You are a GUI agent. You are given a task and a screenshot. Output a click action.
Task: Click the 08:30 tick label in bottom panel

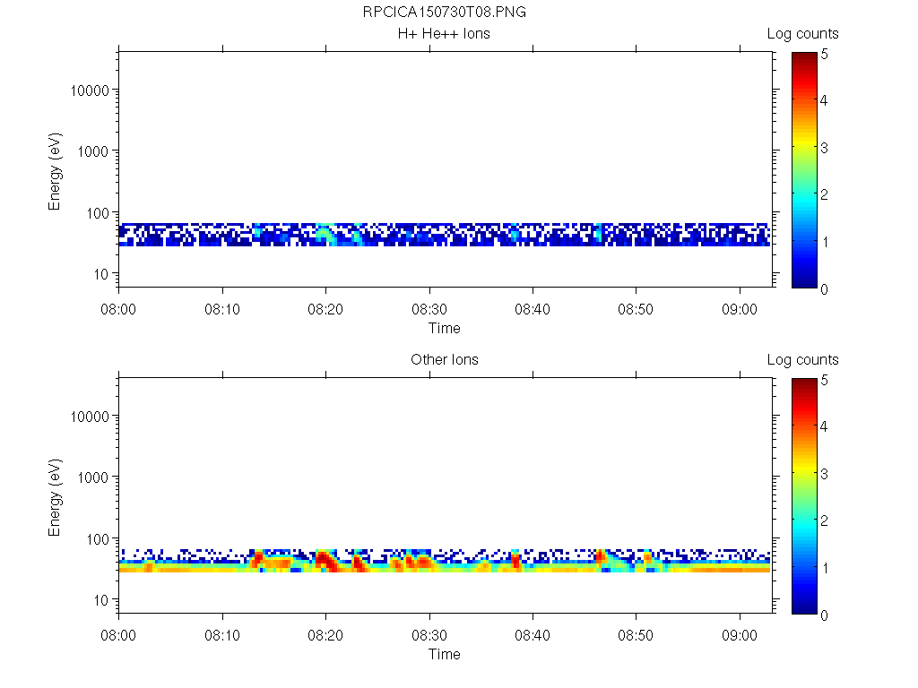(429, 635)
